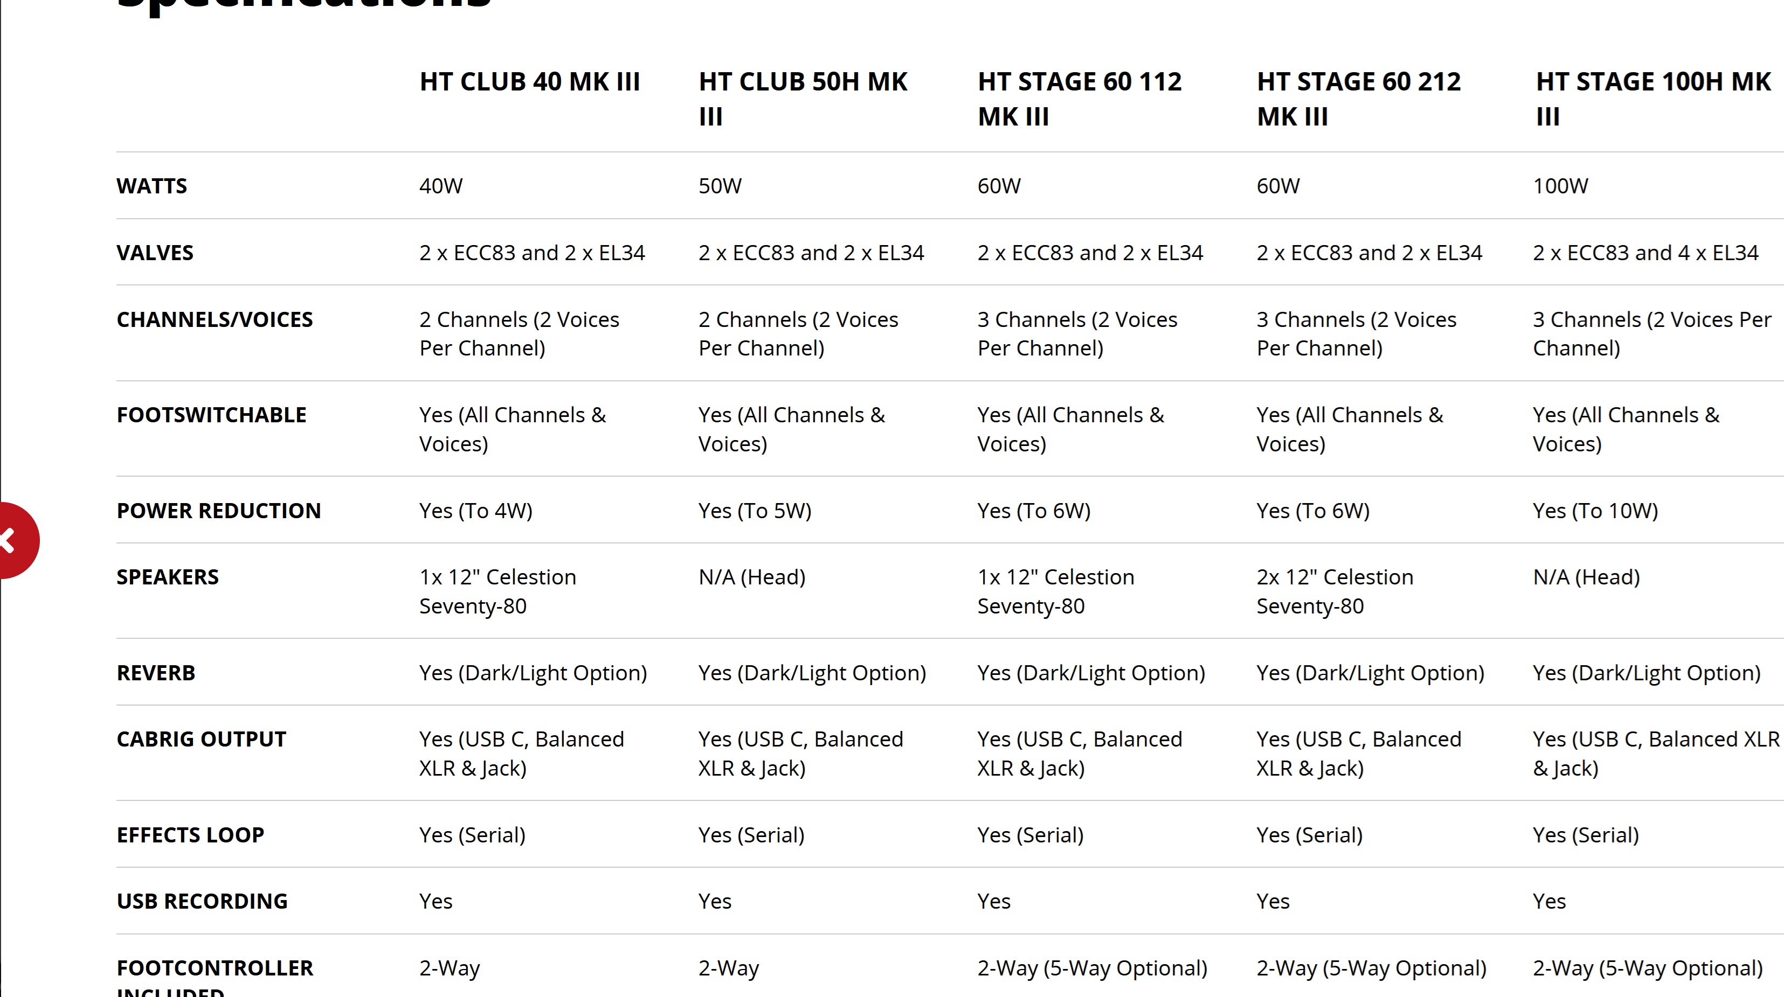1784x997 pixels.
Task: Click the "2x 12" Celestion Seventy-80" speakers cell
Action: coord(1334,591)
